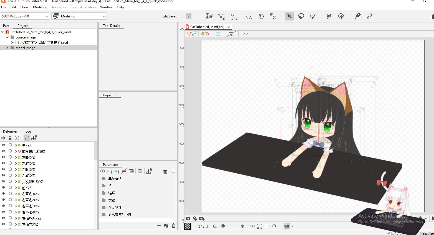Open the Modeling workspace dropdown
This screenshot has height=235, width=434.
79,16
